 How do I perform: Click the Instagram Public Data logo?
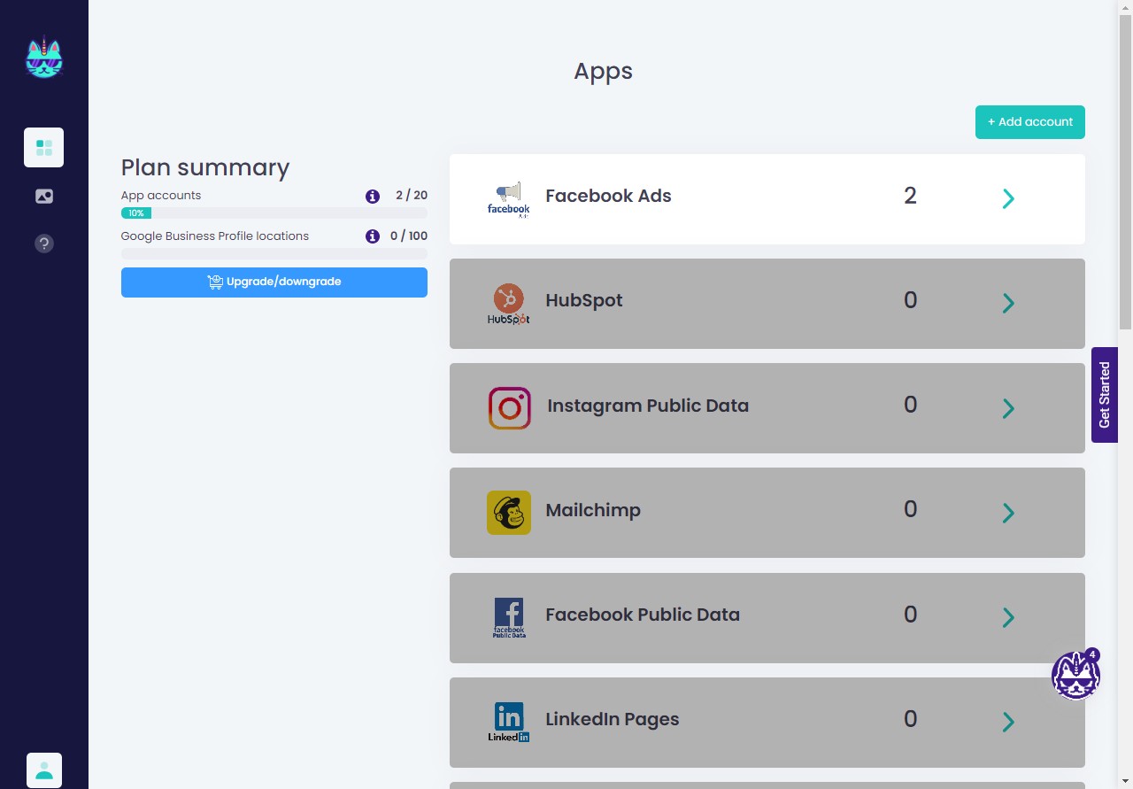[510, 408]
